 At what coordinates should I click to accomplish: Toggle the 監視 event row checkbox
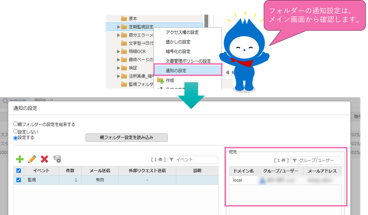click(x=19, y=180)
